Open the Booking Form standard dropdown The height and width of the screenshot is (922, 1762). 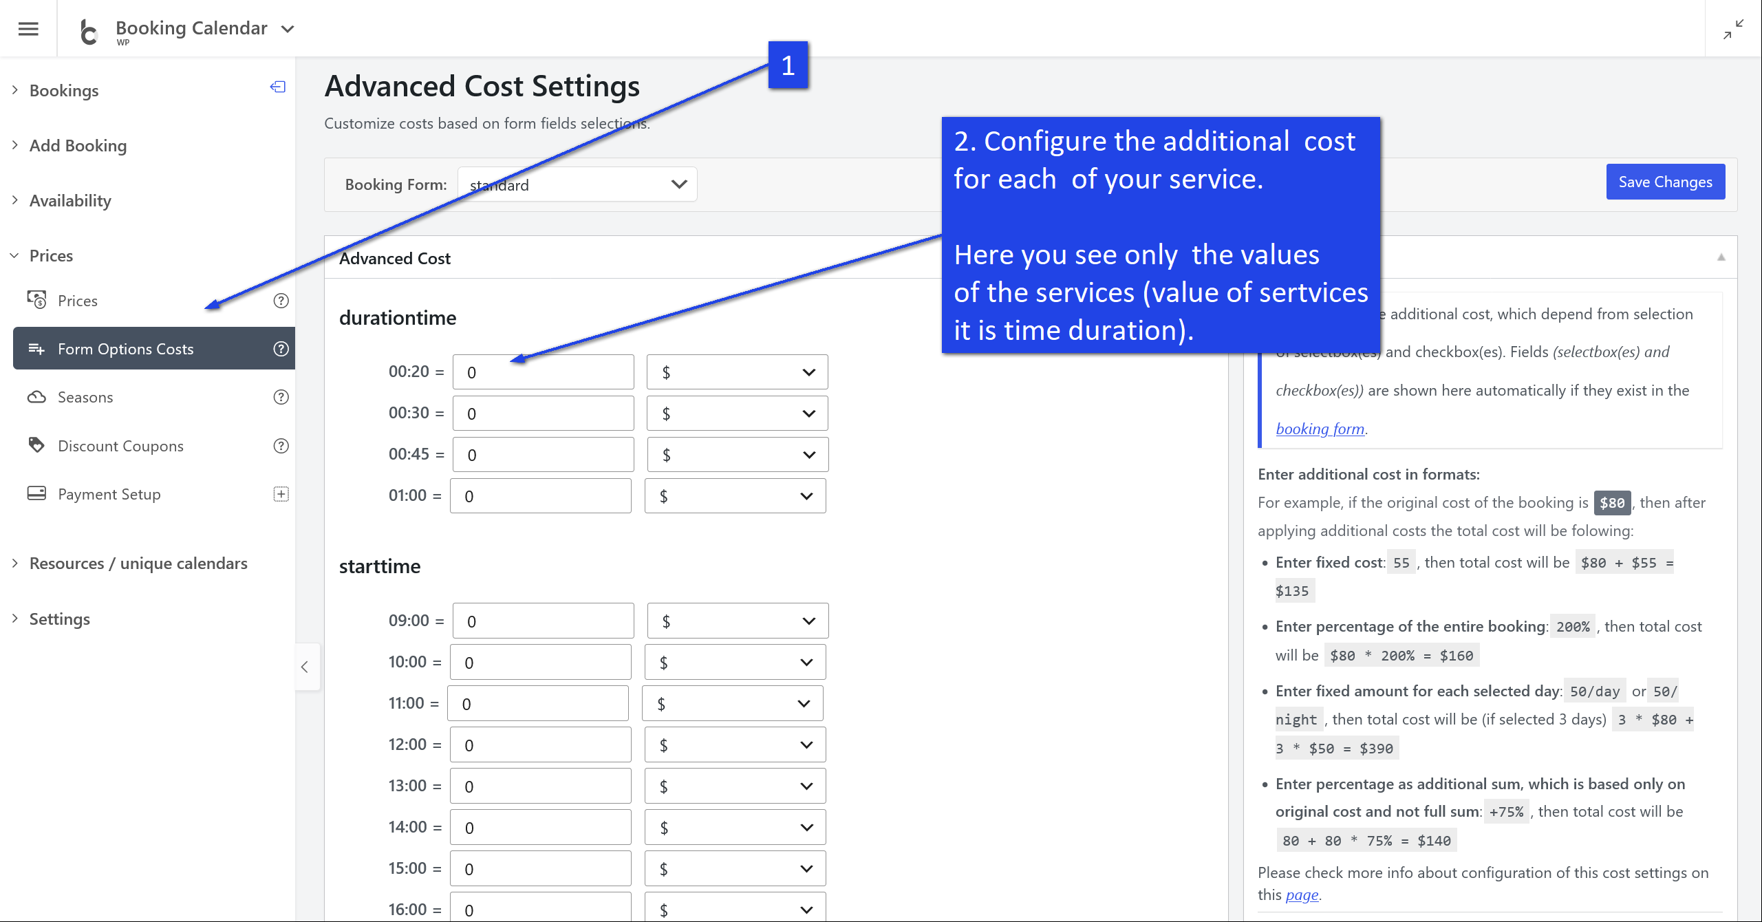pyautogui.click(x=577, y=184)
